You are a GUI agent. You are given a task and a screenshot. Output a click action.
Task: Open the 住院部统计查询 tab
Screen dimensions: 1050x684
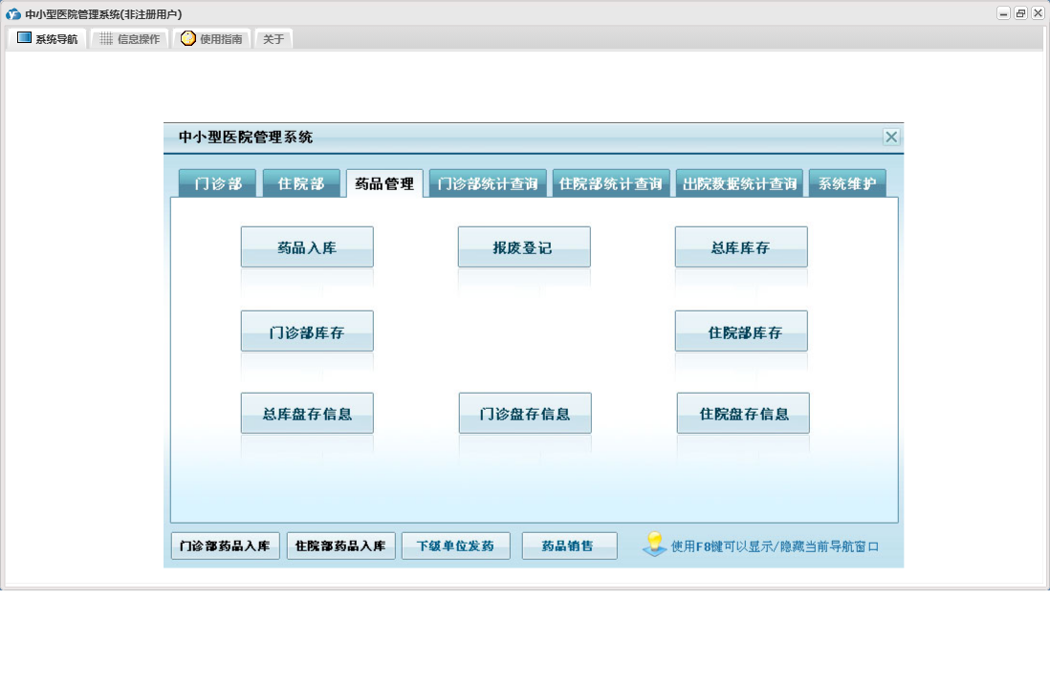point(611,183)
